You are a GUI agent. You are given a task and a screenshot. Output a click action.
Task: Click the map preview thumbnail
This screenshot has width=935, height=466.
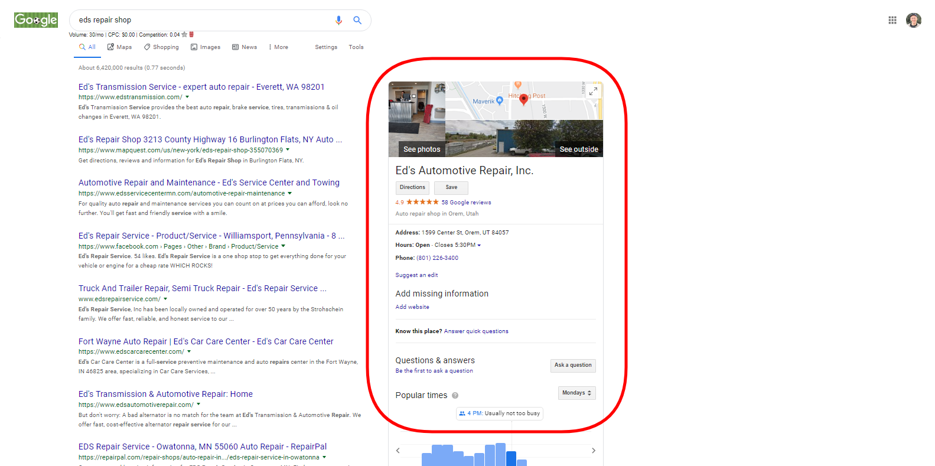tap(524, 101)
